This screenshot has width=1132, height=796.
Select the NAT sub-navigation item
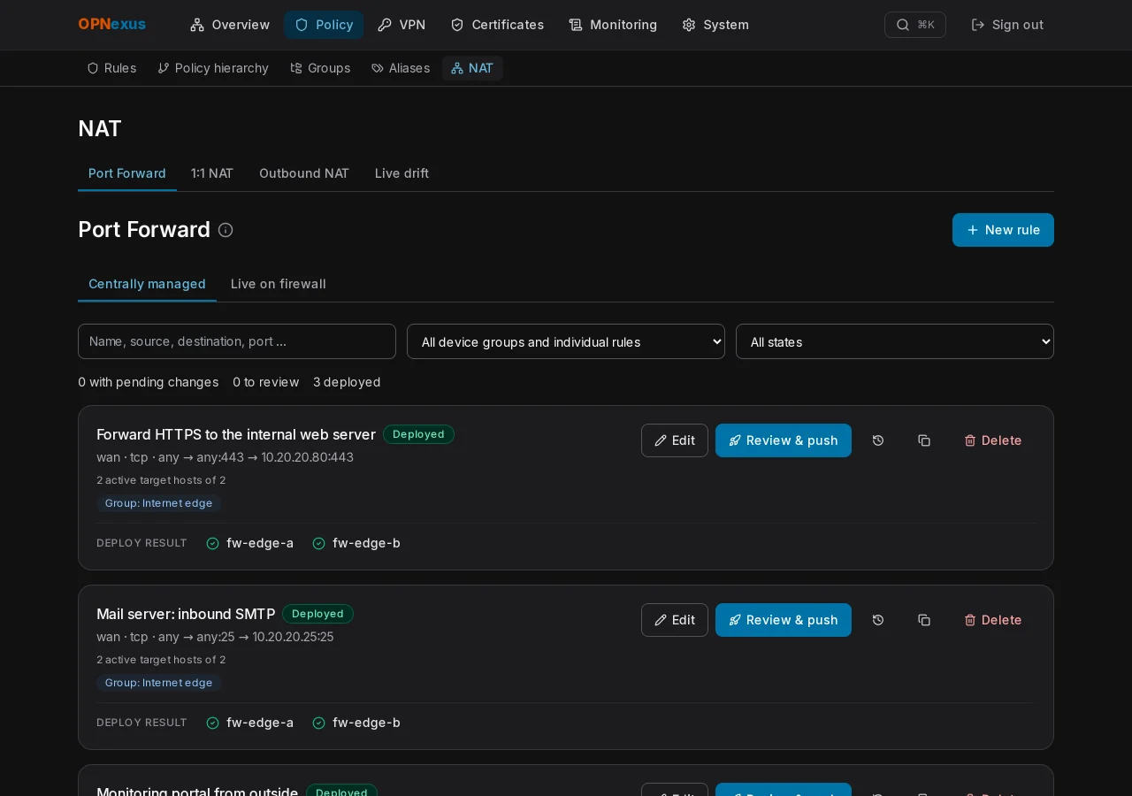coord(472,68)
